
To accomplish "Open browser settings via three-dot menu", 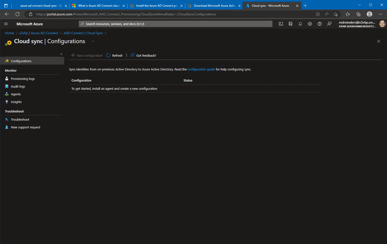I will coord(380,14).
